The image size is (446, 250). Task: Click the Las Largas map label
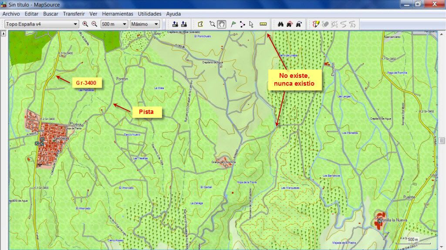coord(344,97)
